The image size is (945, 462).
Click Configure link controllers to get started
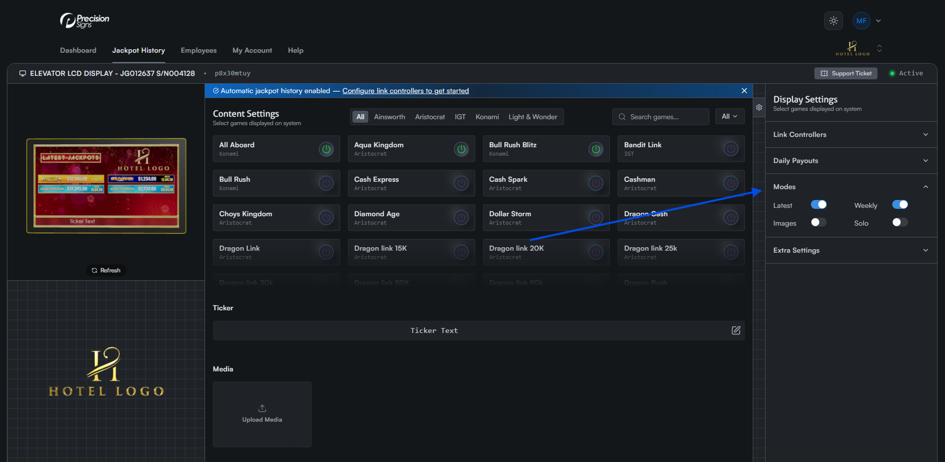(405, 91)
